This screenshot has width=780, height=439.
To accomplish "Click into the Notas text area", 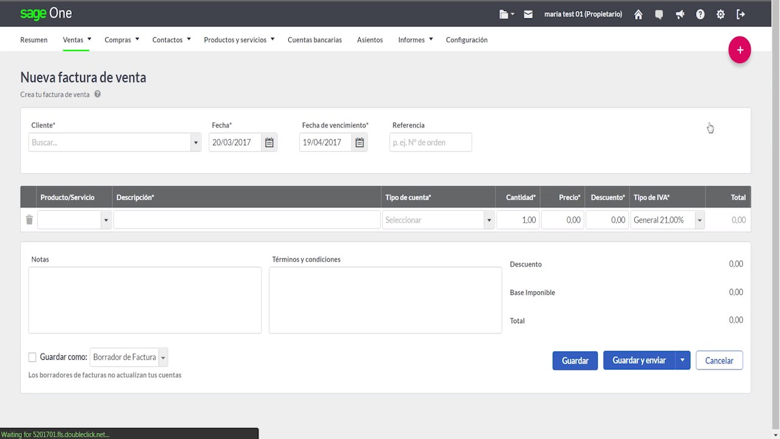I will (145, 300).
